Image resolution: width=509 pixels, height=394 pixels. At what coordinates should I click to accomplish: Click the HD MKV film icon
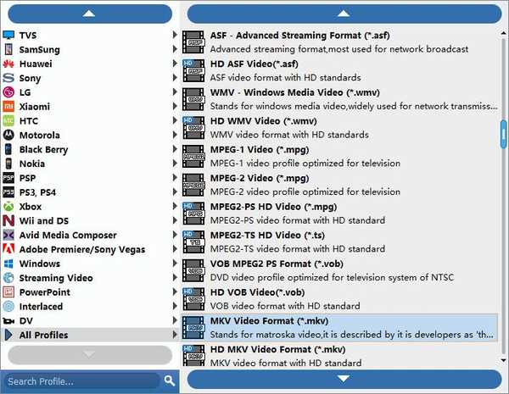[193, 355]
